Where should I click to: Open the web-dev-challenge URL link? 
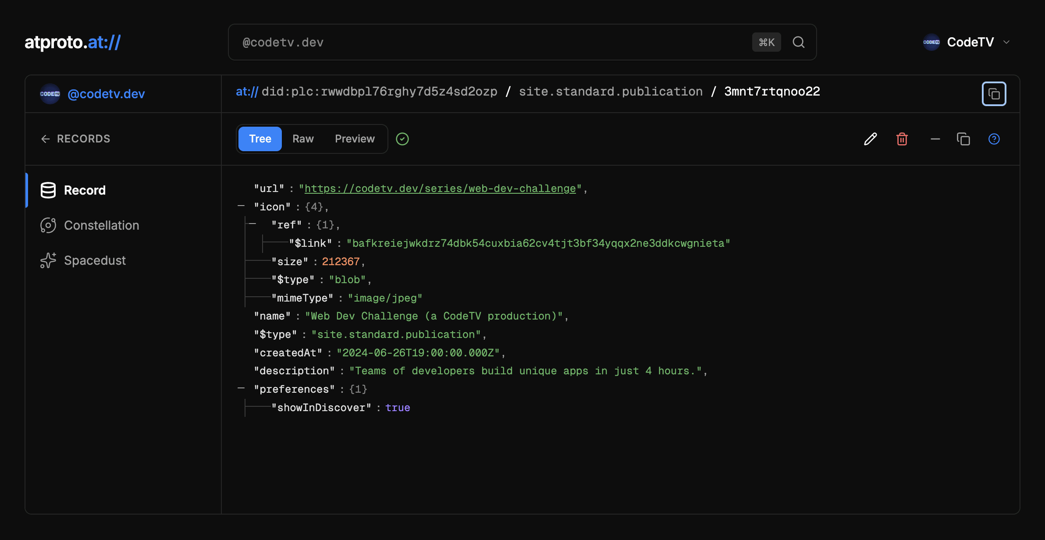[x=440, y=188]
